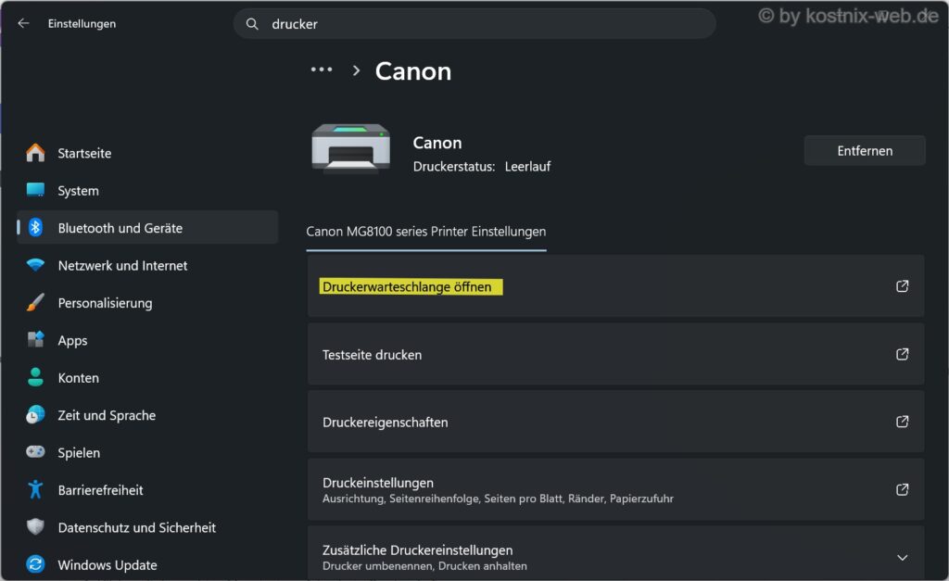949x581 pixels.
Task: Click the Canon page title
Action: tap(413, 70)
